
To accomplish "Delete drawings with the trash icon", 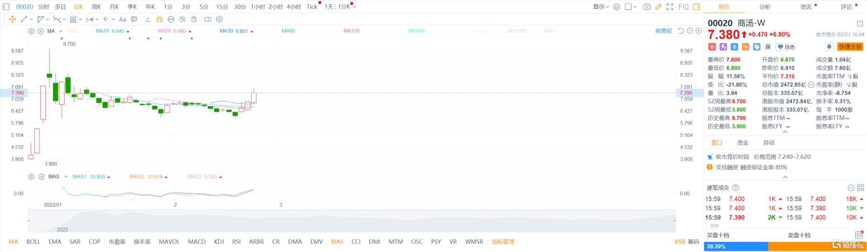I will 194,19.
